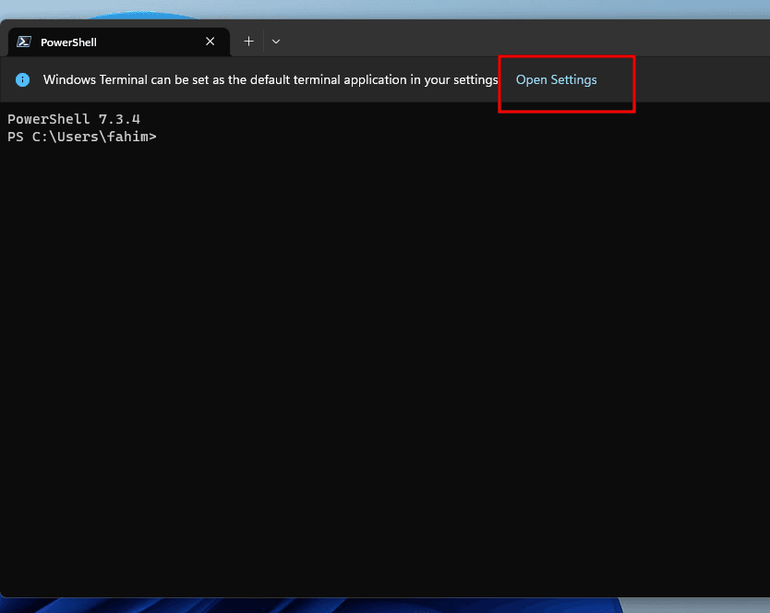
Task: Click the blue info icon in notification bar
Action: pyautogui.click(x=22, y=79)
